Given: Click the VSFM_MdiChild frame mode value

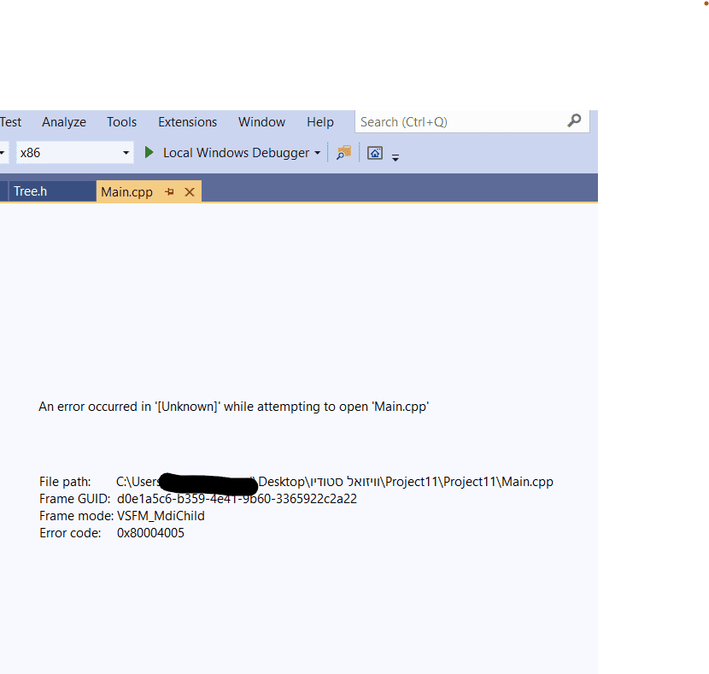Looking at the screenshot, I should pyautogui.click(x=161, y=516).
